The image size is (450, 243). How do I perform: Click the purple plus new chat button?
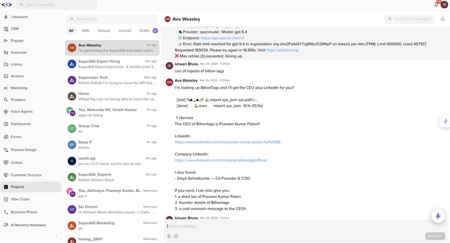[x=155, y=31]
